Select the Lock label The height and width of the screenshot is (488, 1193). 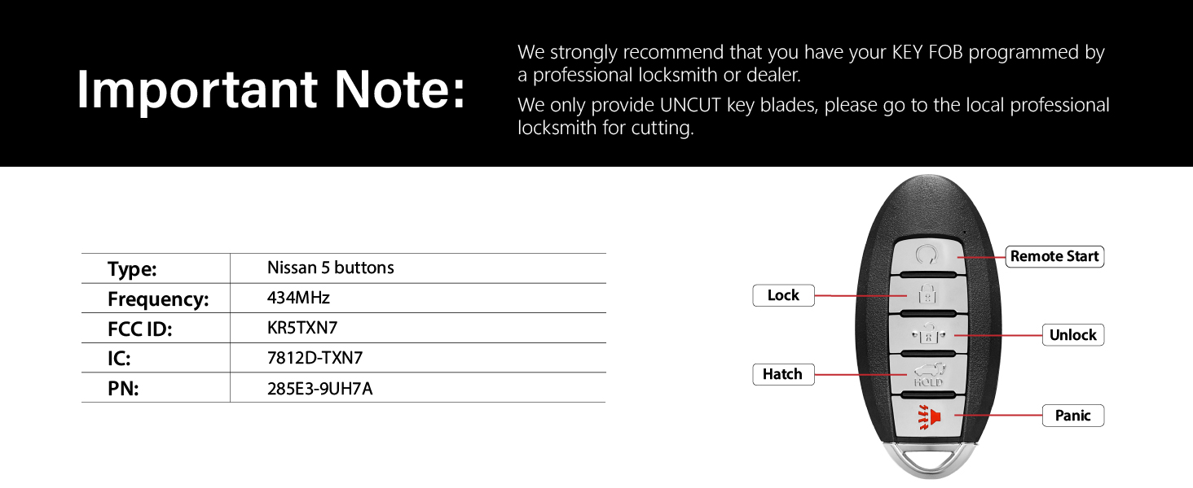[x=783, y=295]
